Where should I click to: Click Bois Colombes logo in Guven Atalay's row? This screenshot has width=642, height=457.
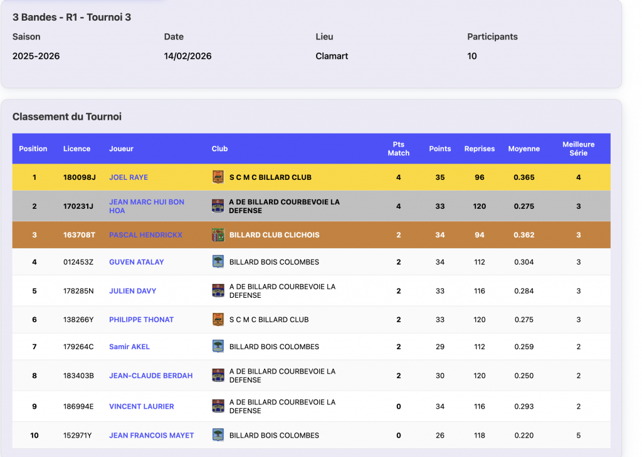218,262
